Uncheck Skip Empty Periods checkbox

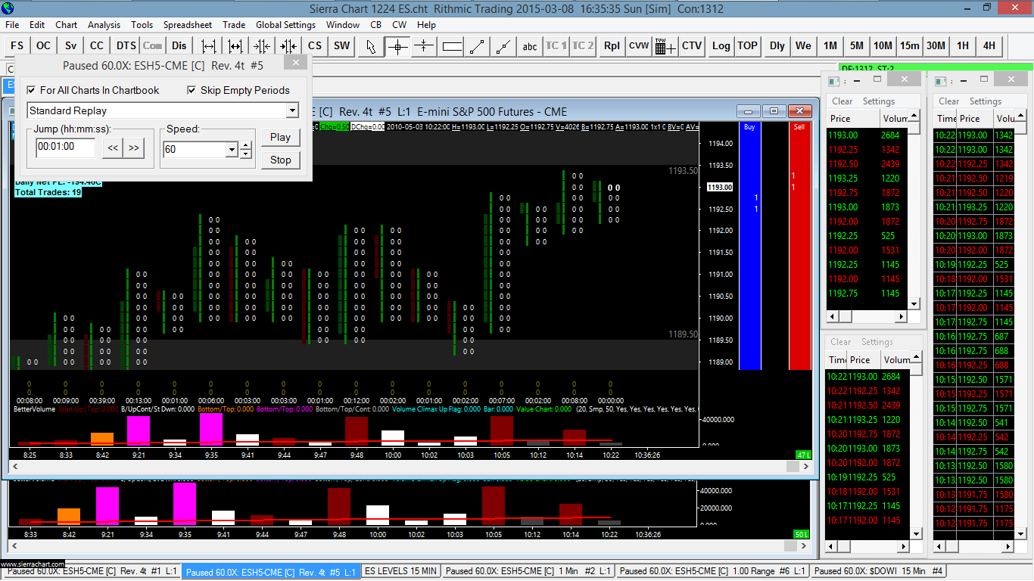click(192, 90)
